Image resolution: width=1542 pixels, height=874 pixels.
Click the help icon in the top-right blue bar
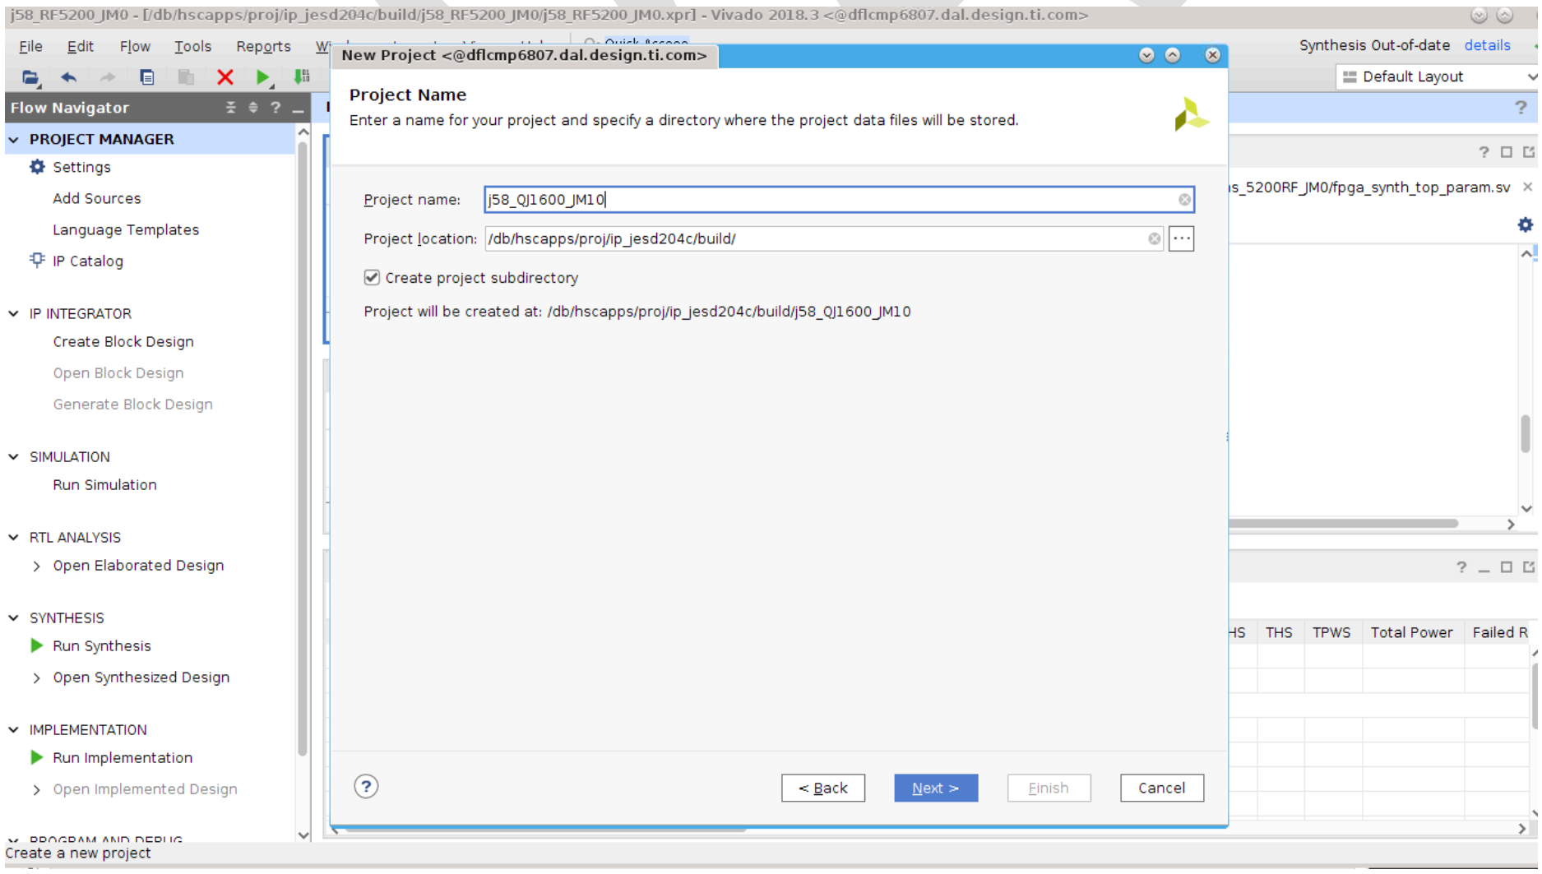[1521, 108]
